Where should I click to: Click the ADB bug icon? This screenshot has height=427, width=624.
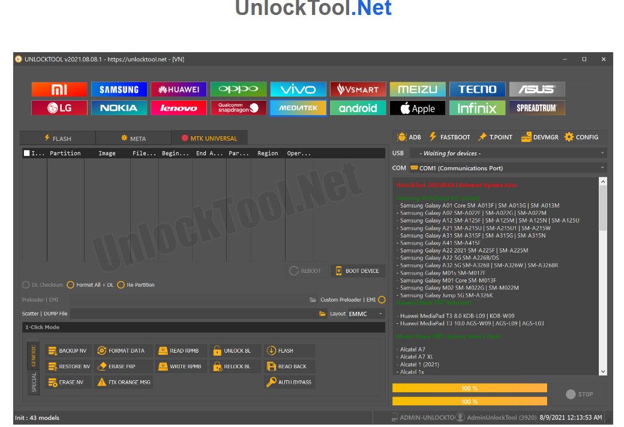[401, 137]
